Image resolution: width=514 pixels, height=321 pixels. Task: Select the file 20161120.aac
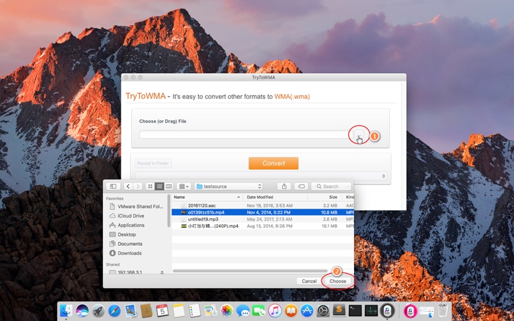point(263,205)
